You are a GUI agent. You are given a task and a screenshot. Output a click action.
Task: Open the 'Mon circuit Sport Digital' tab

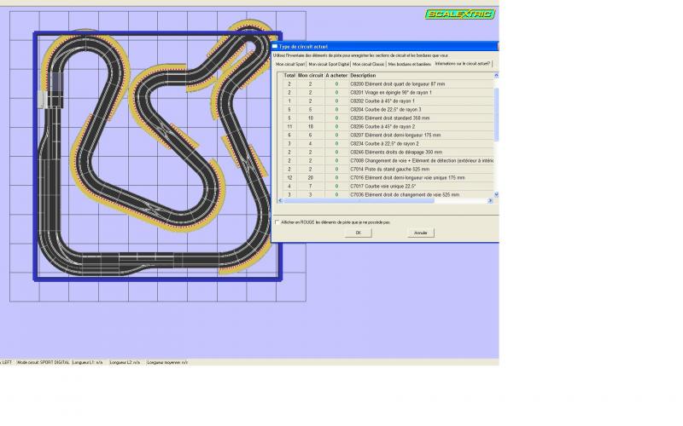[328, 63]
